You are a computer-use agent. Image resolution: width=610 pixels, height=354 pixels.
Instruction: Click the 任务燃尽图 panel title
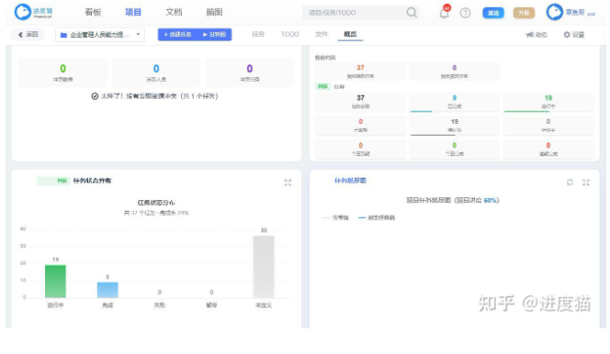[x=350, y=181]
